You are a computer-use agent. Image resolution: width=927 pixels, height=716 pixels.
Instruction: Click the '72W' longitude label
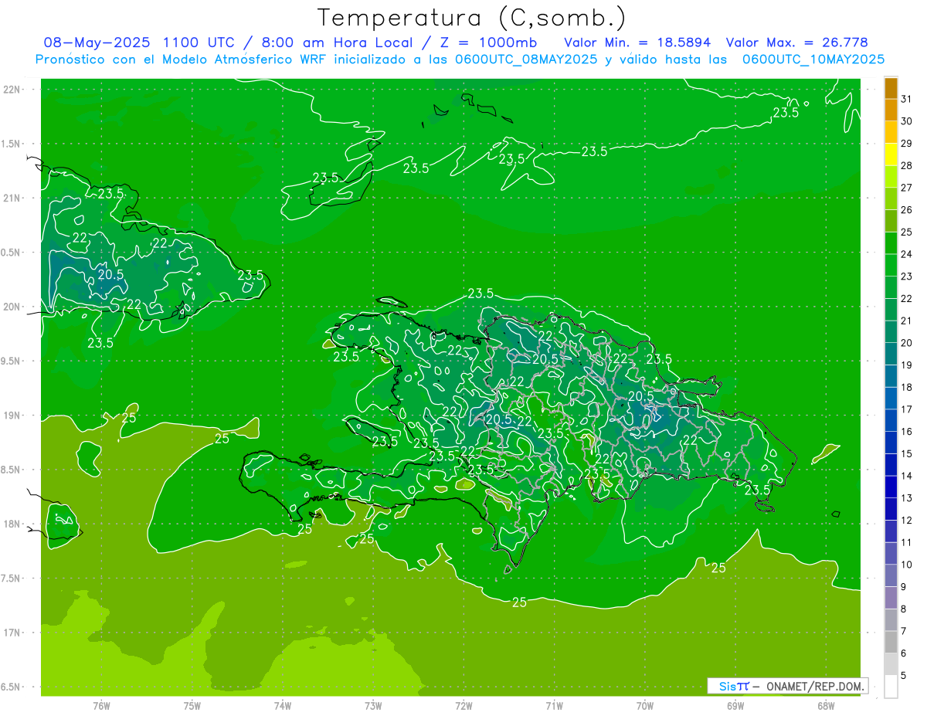click(463, 705)
